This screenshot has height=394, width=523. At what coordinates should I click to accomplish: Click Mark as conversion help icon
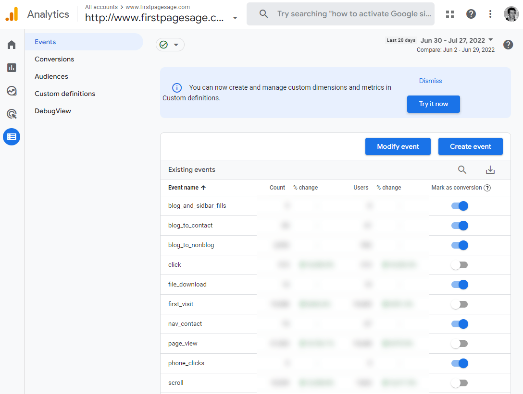point(487,188)
